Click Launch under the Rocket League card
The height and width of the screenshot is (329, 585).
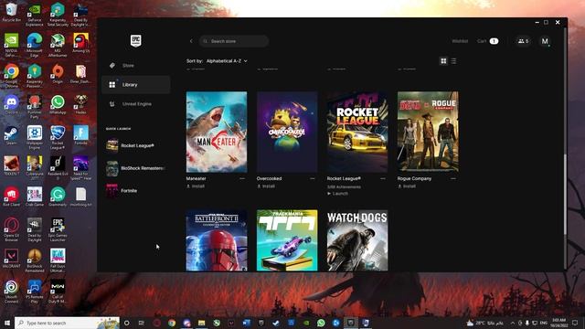pyautogui.click(x=337, y=194)
